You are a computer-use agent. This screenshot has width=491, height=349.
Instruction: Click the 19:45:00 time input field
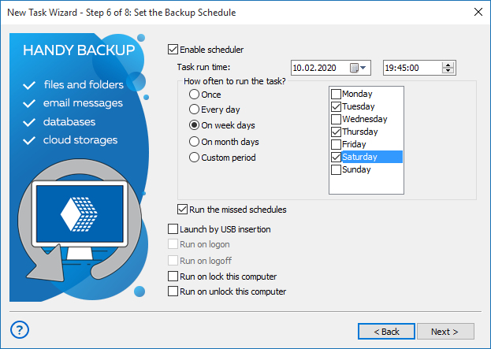(x=413, y=68)
